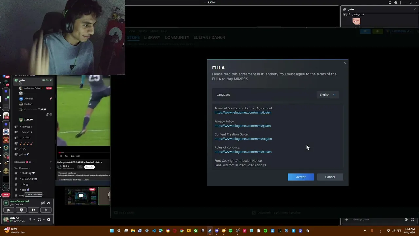Open Xbox app from taskbar

(x=196, y=231)
